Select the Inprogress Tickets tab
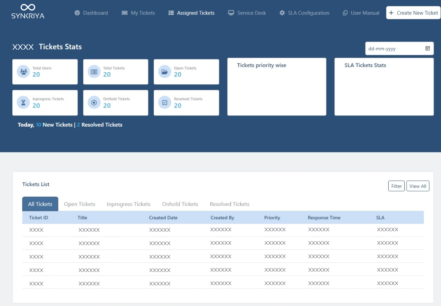 129,204
